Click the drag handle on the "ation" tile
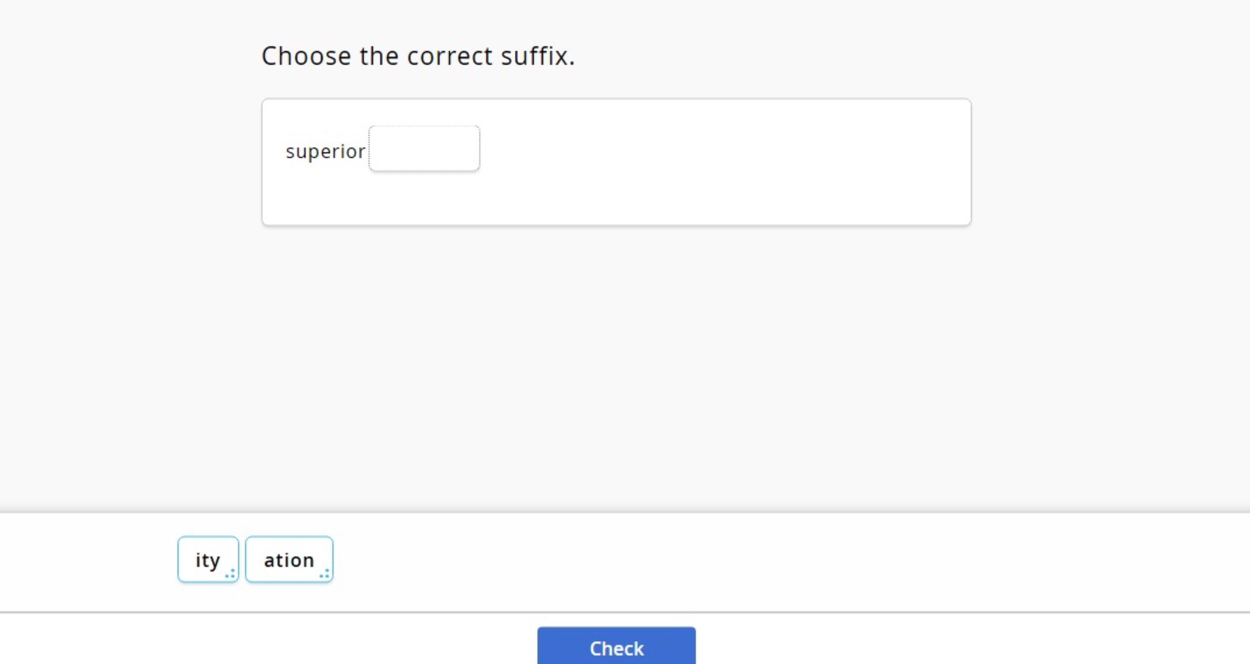The height and width of the screenshot is (664, 1250). click(325, 574)
